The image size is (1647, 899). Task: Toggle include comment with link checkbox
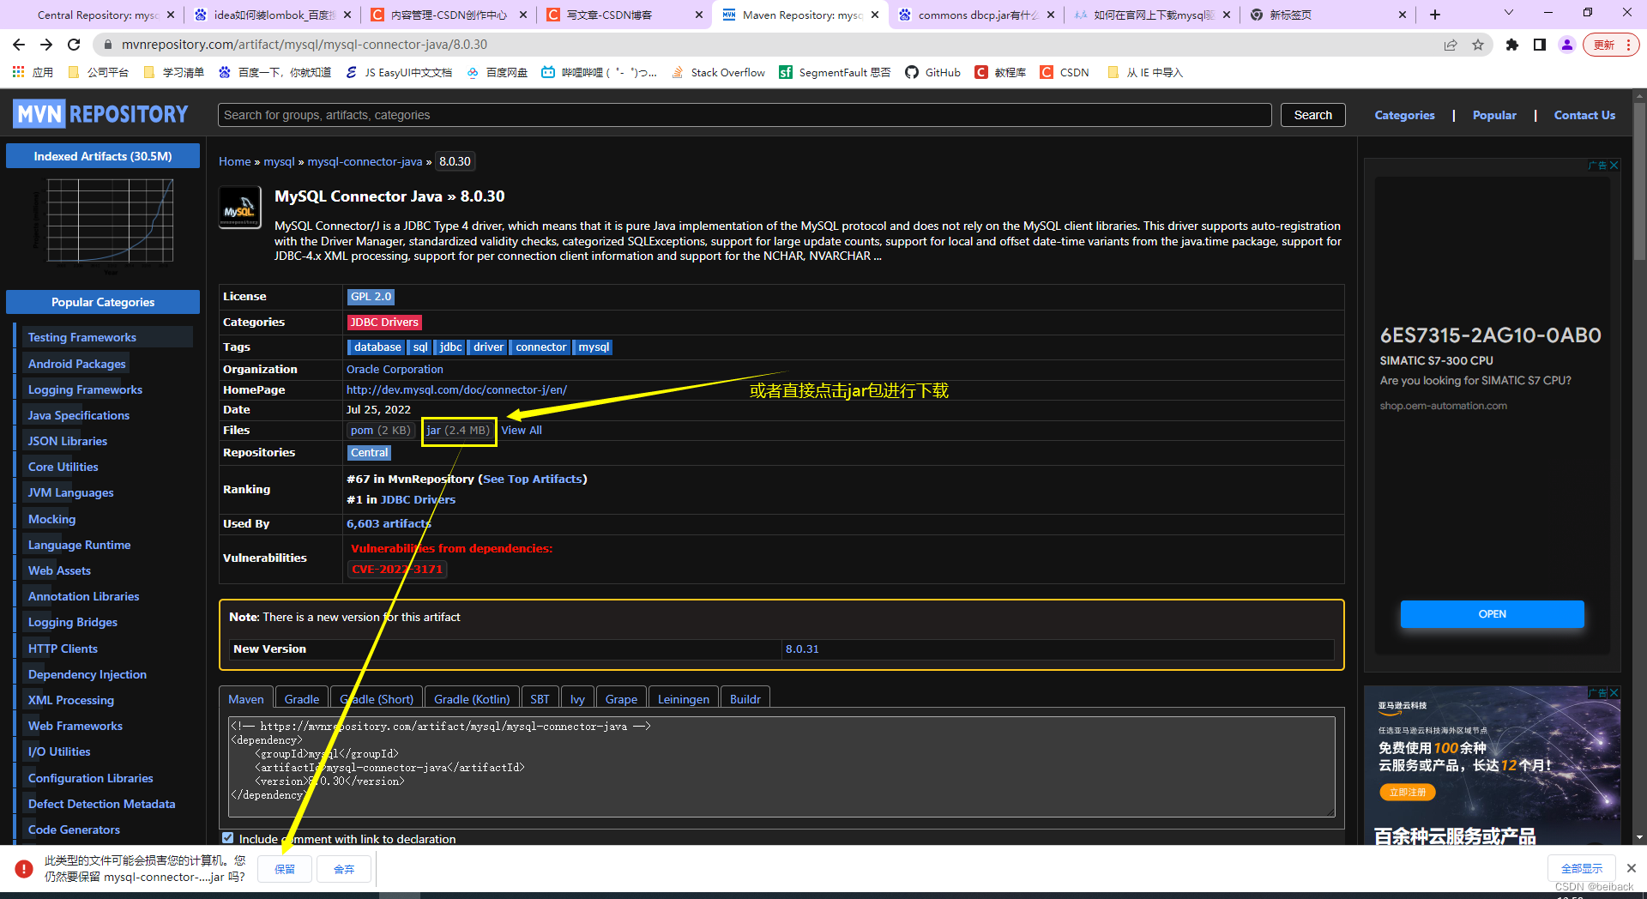click(227, 838)
